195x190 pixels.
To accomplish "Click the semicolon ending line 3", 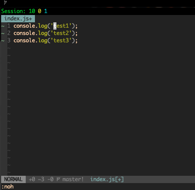I will point(76,41).
